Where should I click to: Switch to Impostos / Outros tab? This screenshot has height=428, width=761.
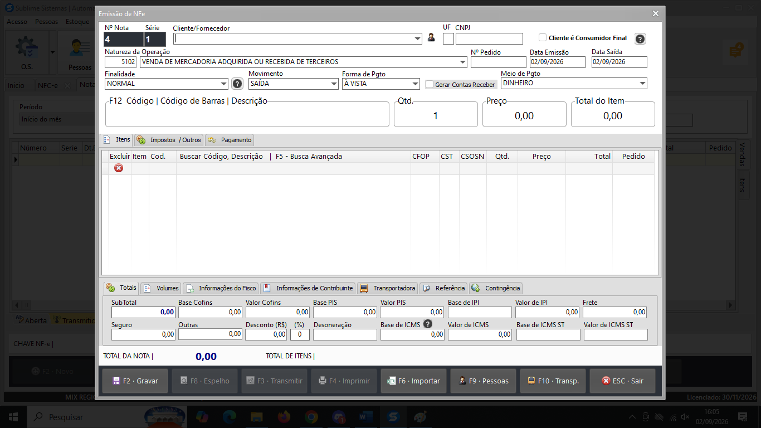point(169,140)
